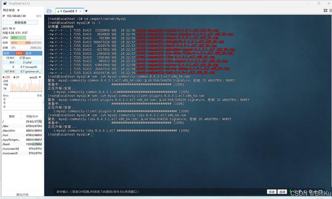The height and width of the screenshot is (199, 332).
Task: Click the sync status indicator dot
Action: point(18,10)
